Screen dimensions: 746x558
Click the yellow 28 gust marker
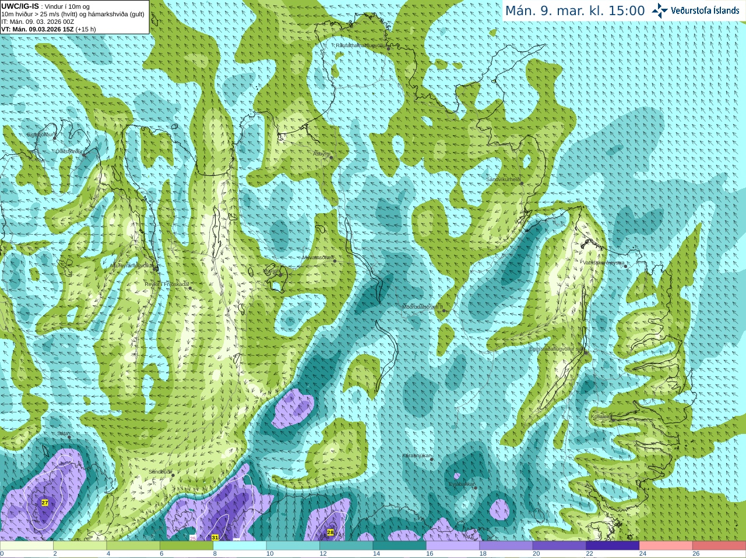330,532
